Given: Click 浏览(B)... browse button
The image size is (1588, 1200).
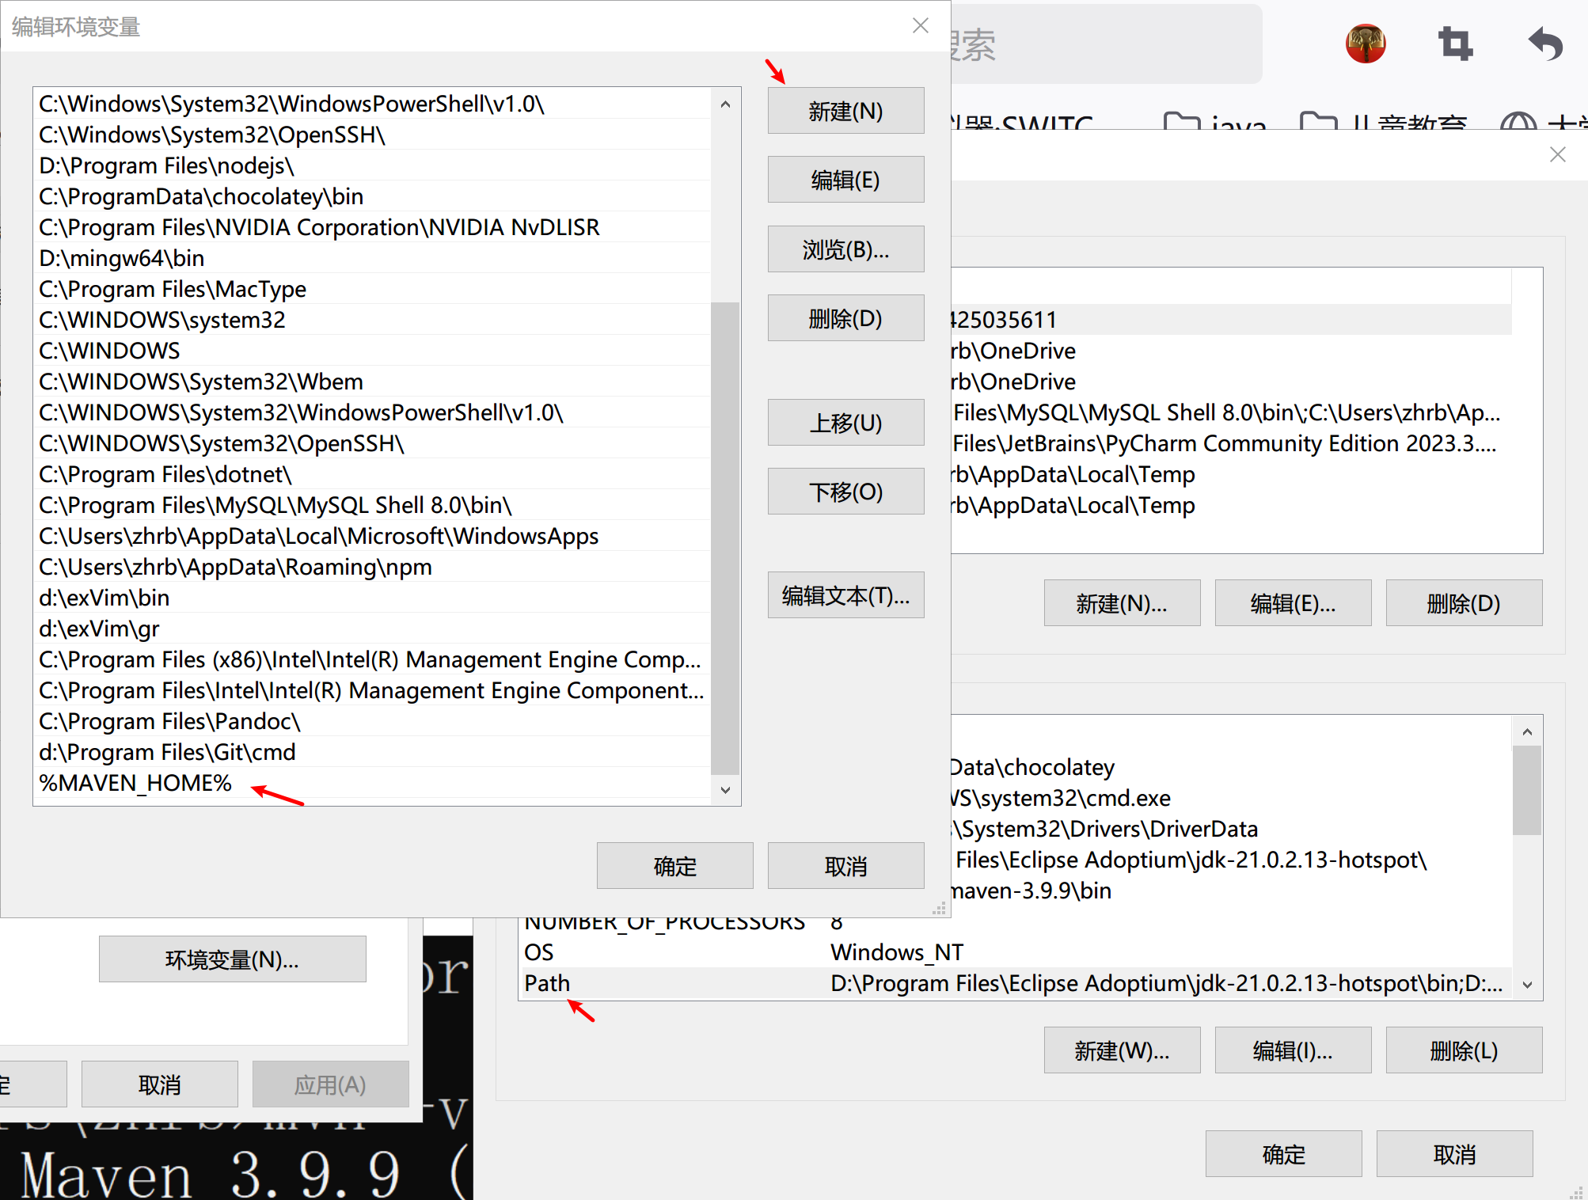Looking at the screenshot, I should pos(845,249).
